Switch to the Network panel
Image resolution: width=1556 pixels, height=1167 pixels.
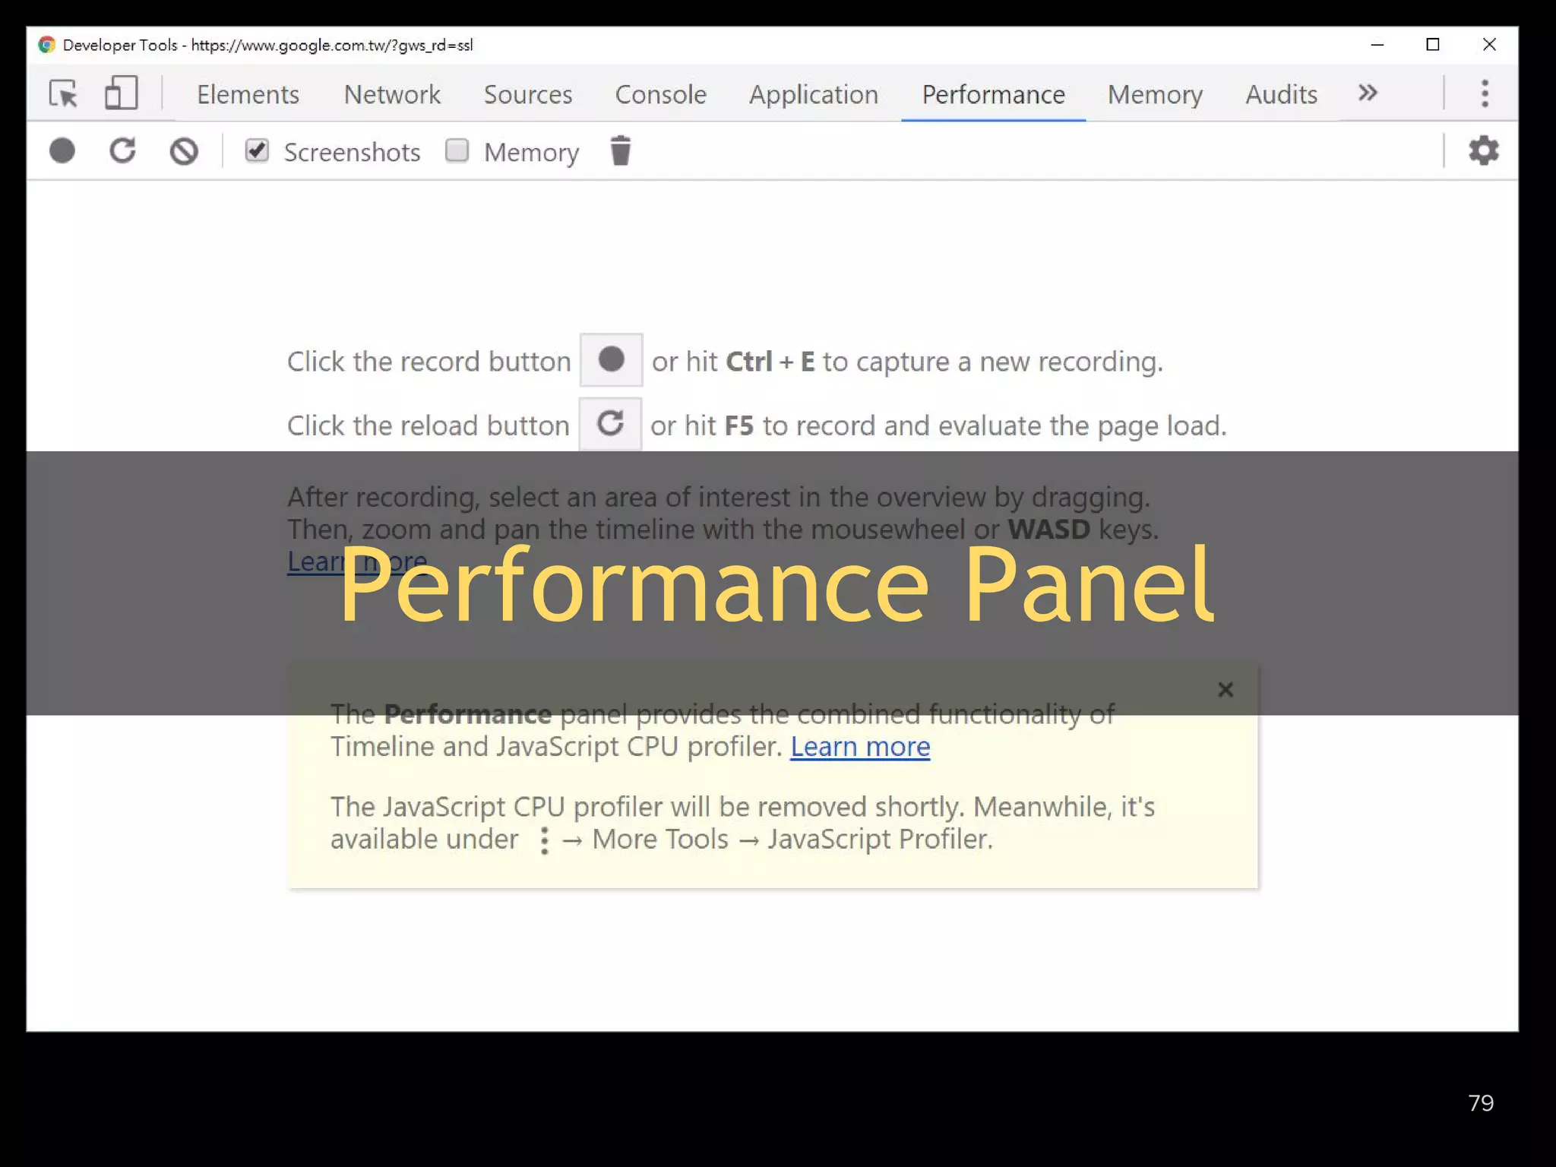(392, 94)
